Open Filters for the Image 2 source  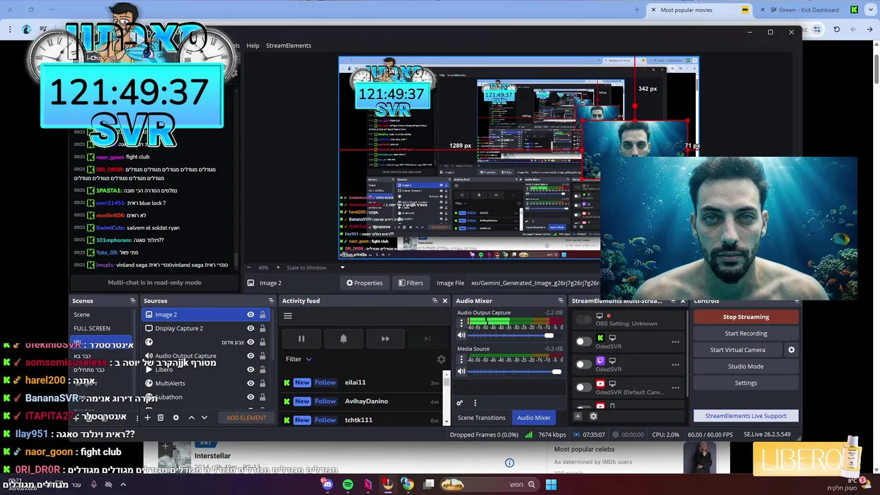click(x=411, y=283)
